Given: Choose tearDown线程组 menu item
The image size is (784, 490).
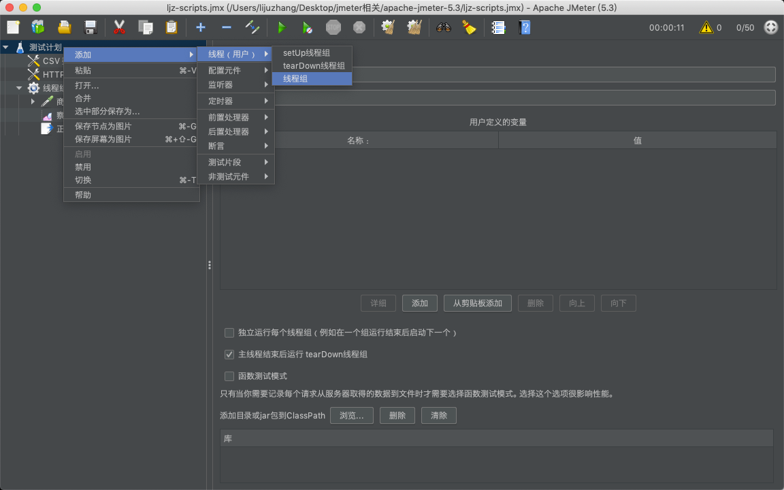Looking at the screenshot, I should click(312, 65).
